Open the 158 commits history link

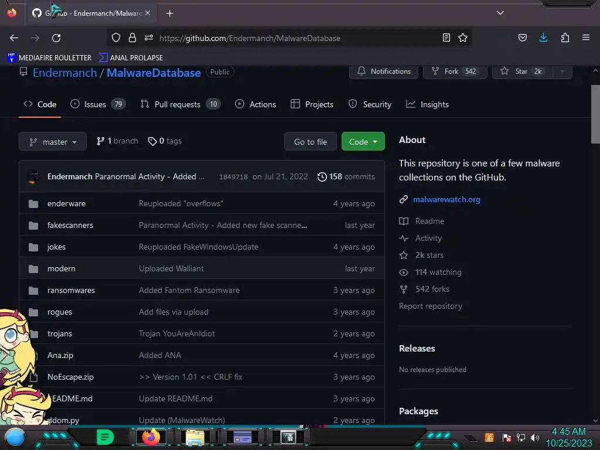point(346,176)
